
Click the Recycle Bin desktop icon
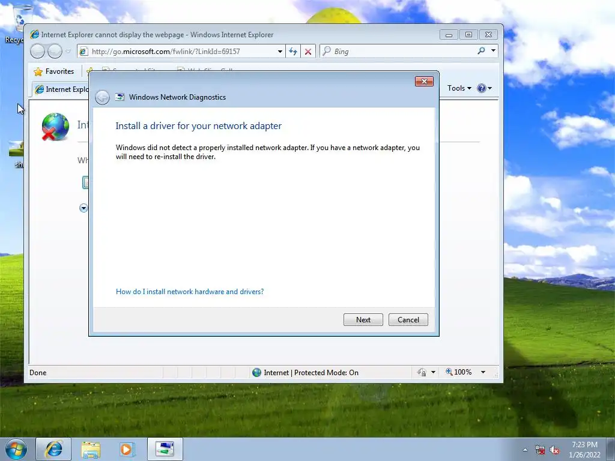pyautogui.click(x=20, y=23)
